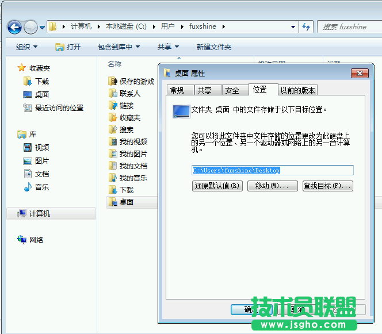Open 桌面 under 收藏夹 in sidebar
The width and height of the screenshot is (382, 334).
point(36,94)
